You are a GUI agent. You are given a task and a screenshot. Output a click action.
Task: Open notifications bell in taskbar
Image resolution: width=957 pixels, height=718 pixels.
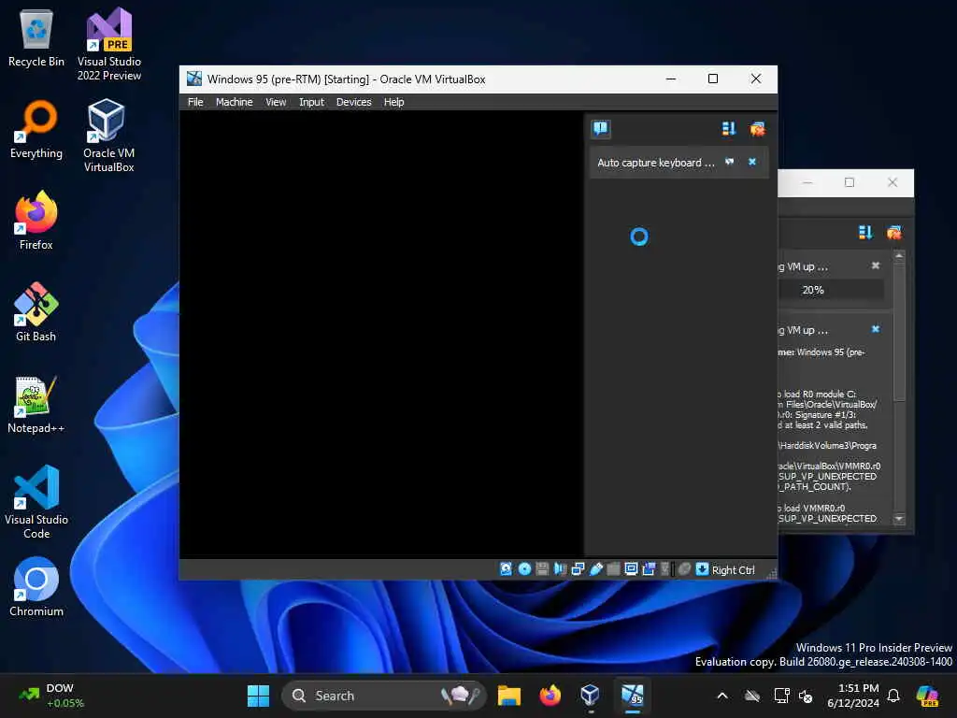click(893, 696)
